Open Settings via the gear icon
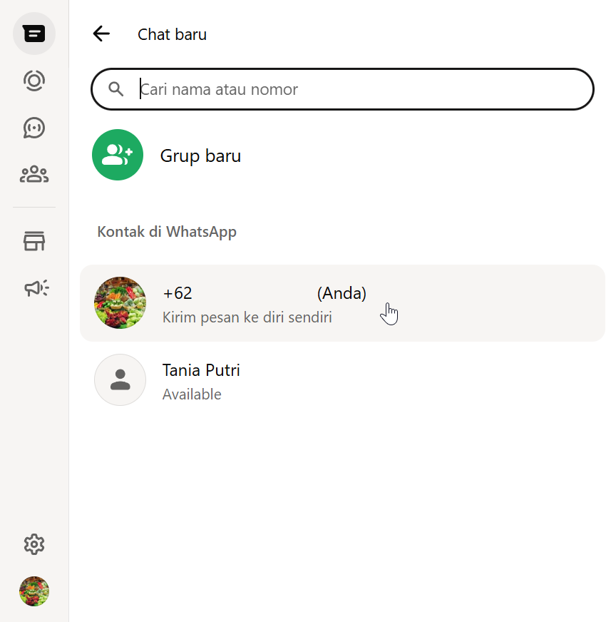 click(34, 544)
